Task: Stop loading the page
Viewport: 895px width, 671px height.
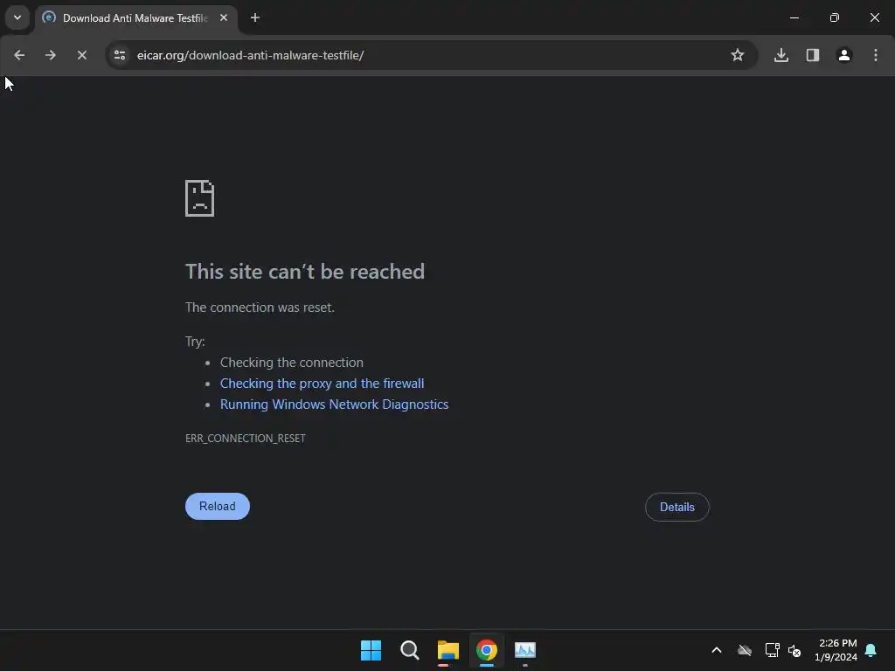Action: pos(82,55)
